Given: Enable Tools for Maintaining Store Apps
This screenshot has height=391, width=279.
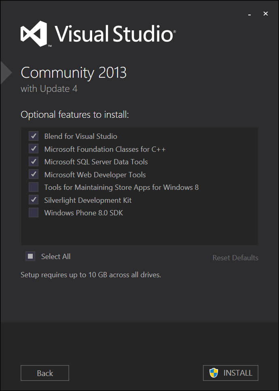Looking at the screenshot, I should (x=34, y=187).
